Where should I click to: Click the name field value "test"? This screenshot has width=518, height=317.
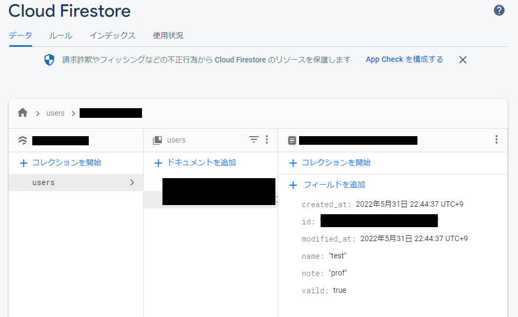point(337,256)
